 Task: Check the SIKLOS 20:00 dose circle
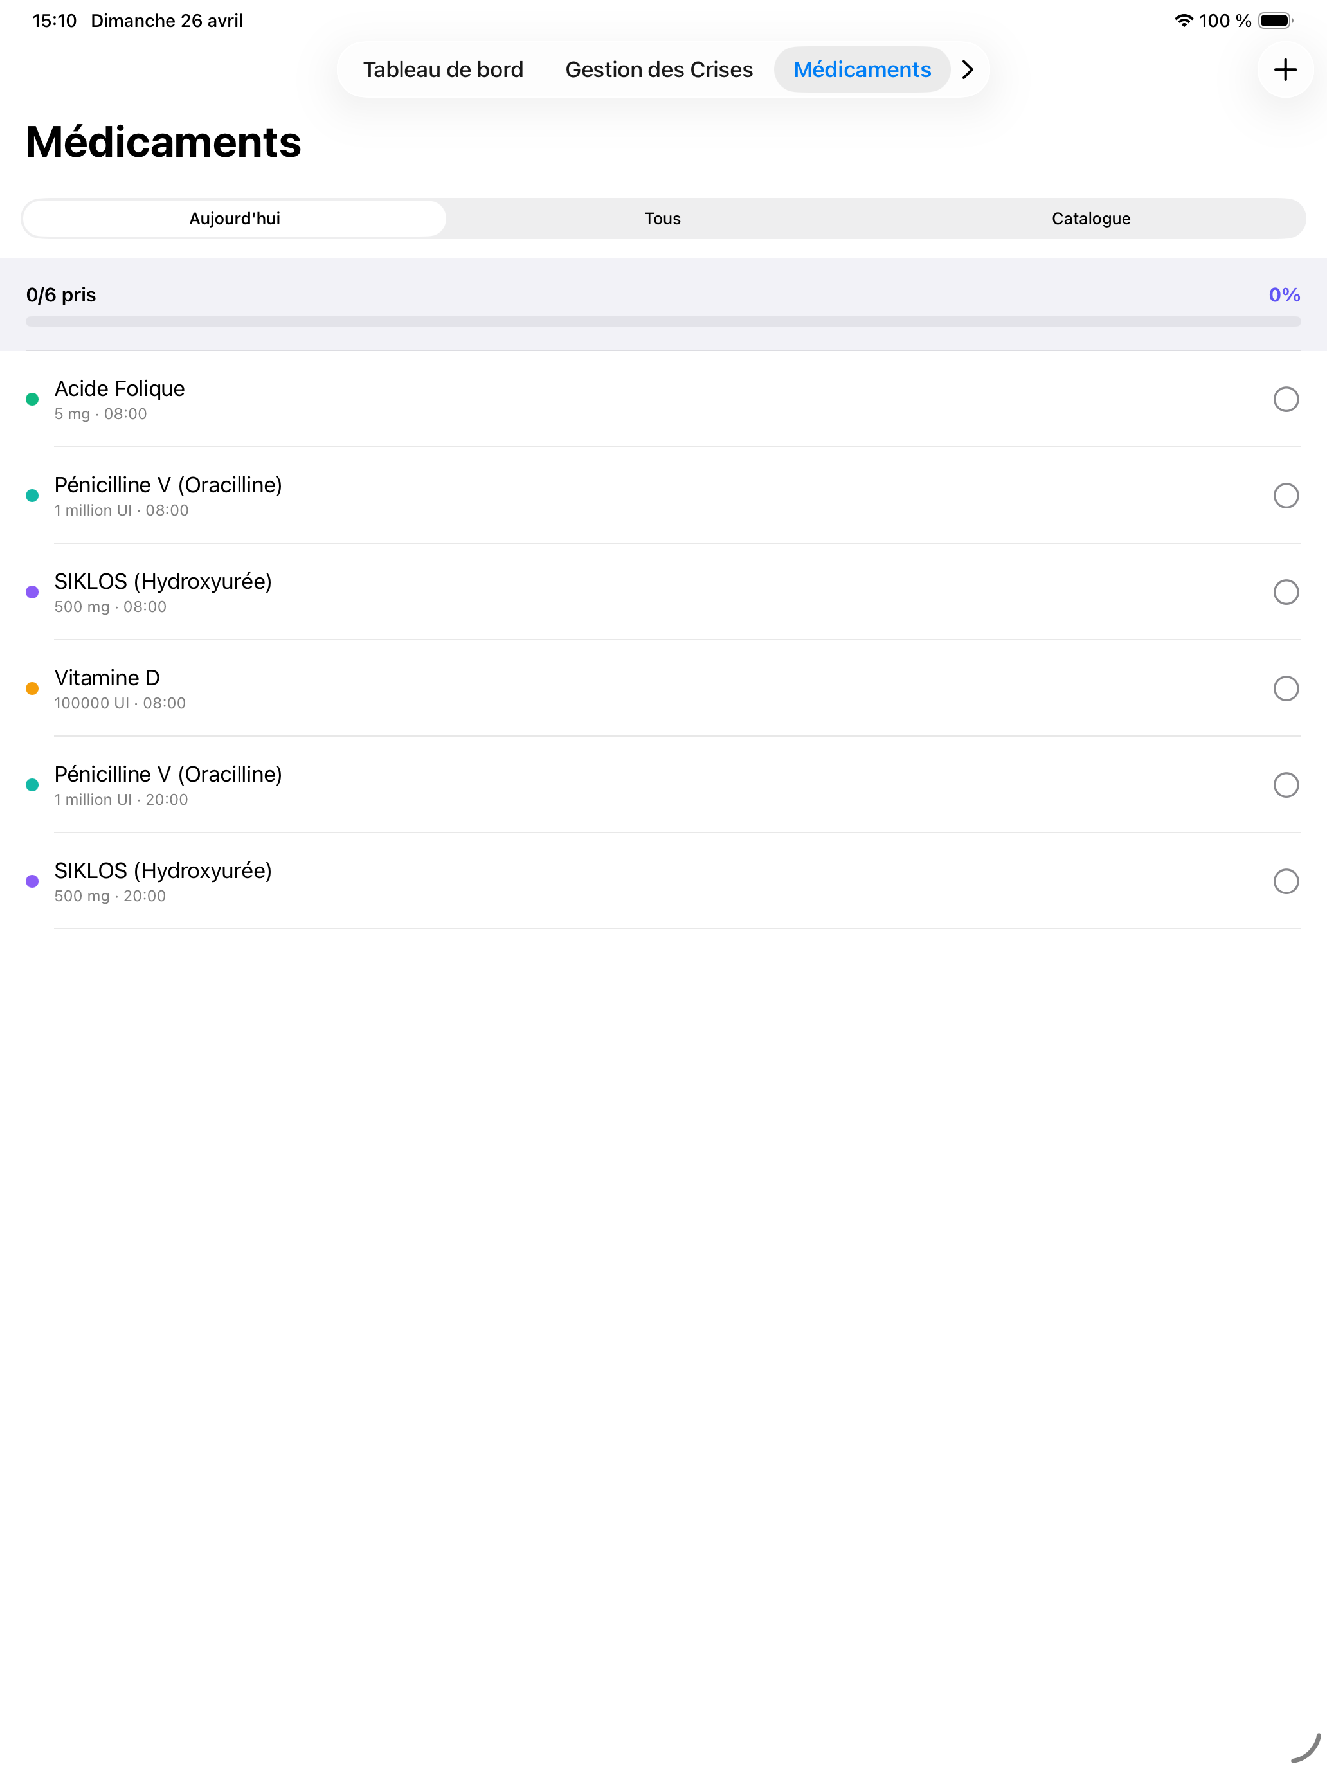1285,881
